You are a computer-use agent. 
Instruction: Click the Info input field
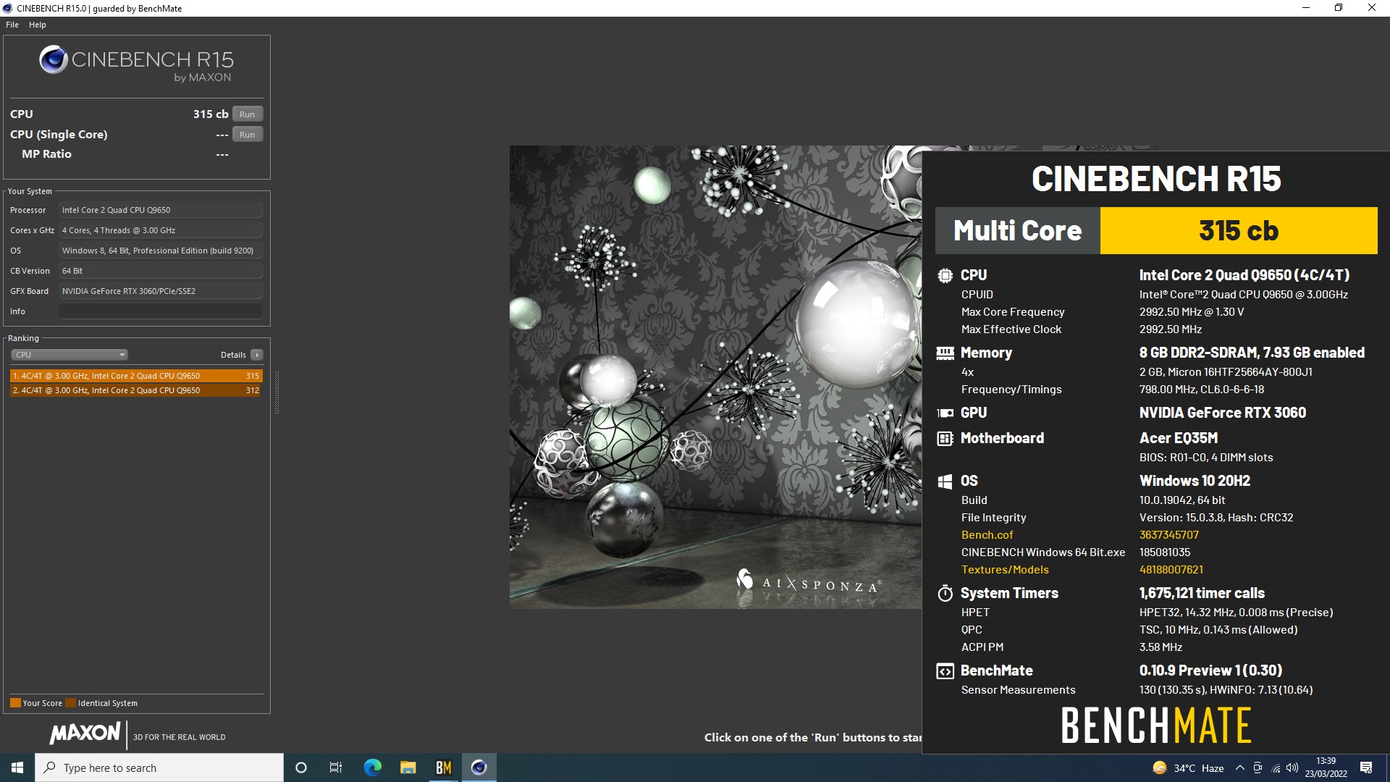point(161,311)
